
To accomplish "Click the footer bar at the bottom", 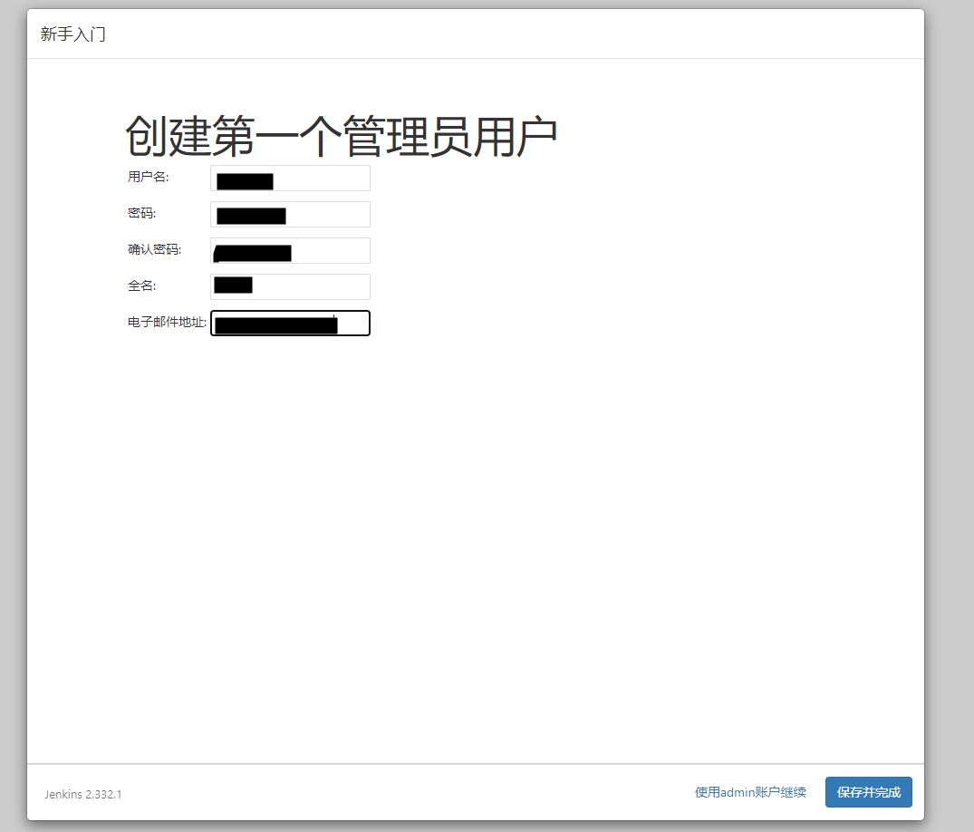I will point(453,793).
